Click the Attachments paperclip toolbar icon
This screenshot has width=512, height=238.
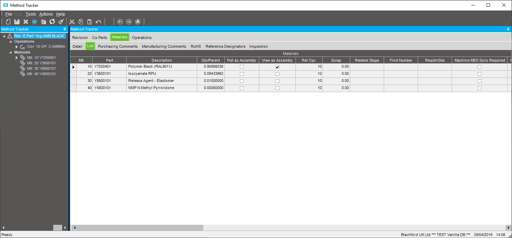click(43, 22)
